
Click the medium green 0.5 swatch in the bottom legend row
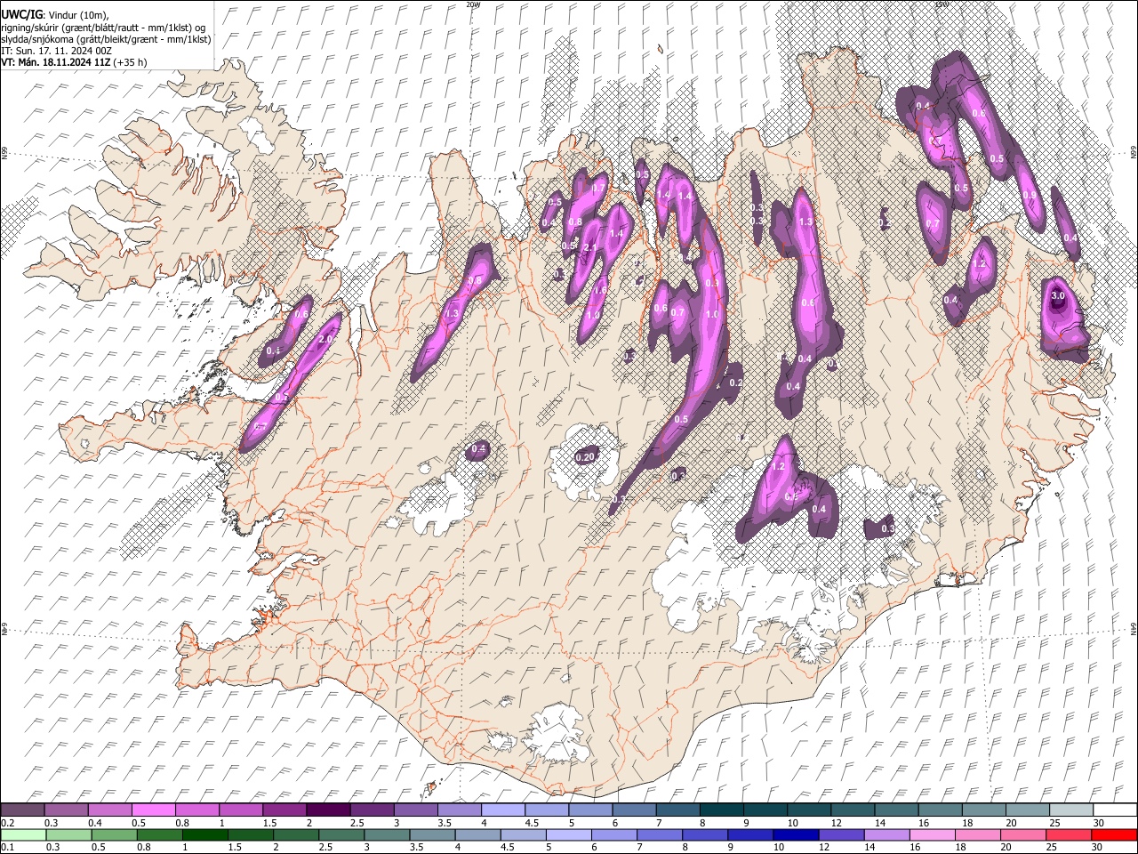[x=114, y=835]
